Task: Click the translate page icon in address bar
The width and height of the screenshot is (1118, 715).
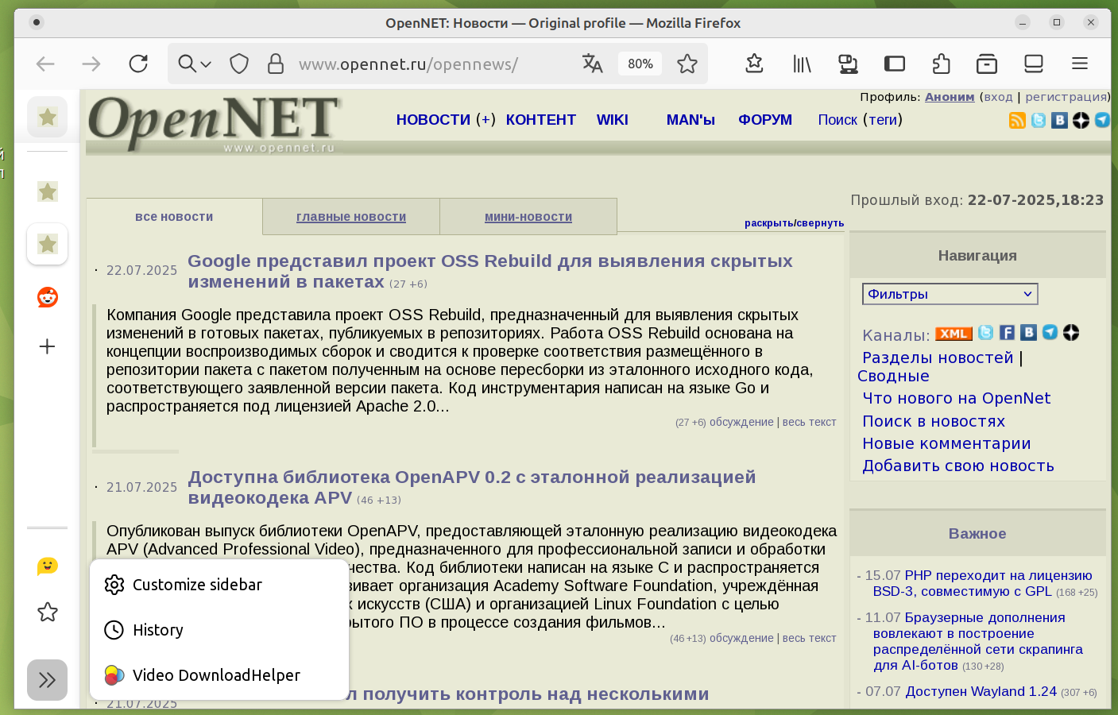Action: click(592, 64)
